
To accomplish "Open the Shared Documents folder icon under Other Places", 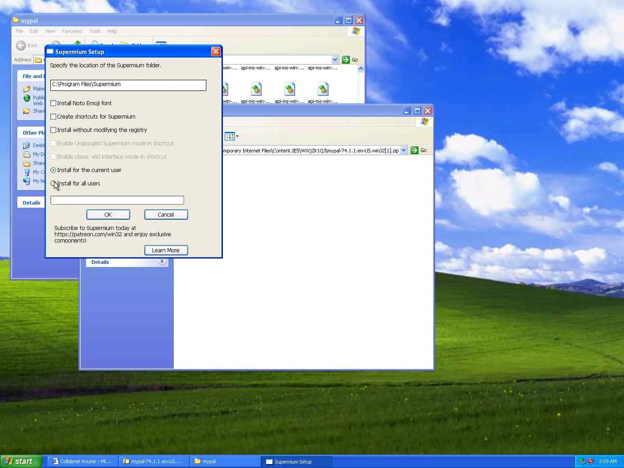I will 27,163.
